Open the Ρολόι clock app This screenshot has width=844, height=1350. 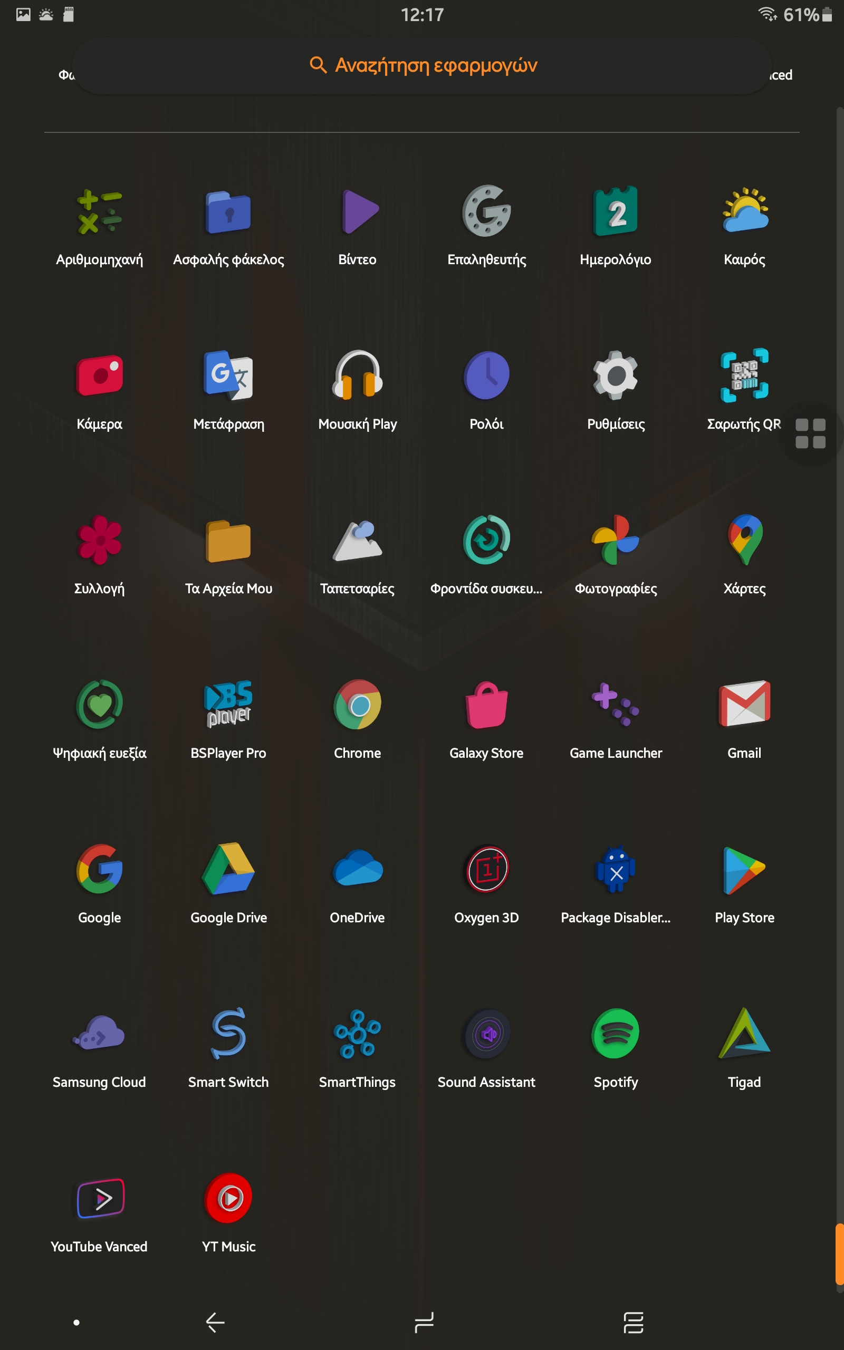(x=486, y=375)
